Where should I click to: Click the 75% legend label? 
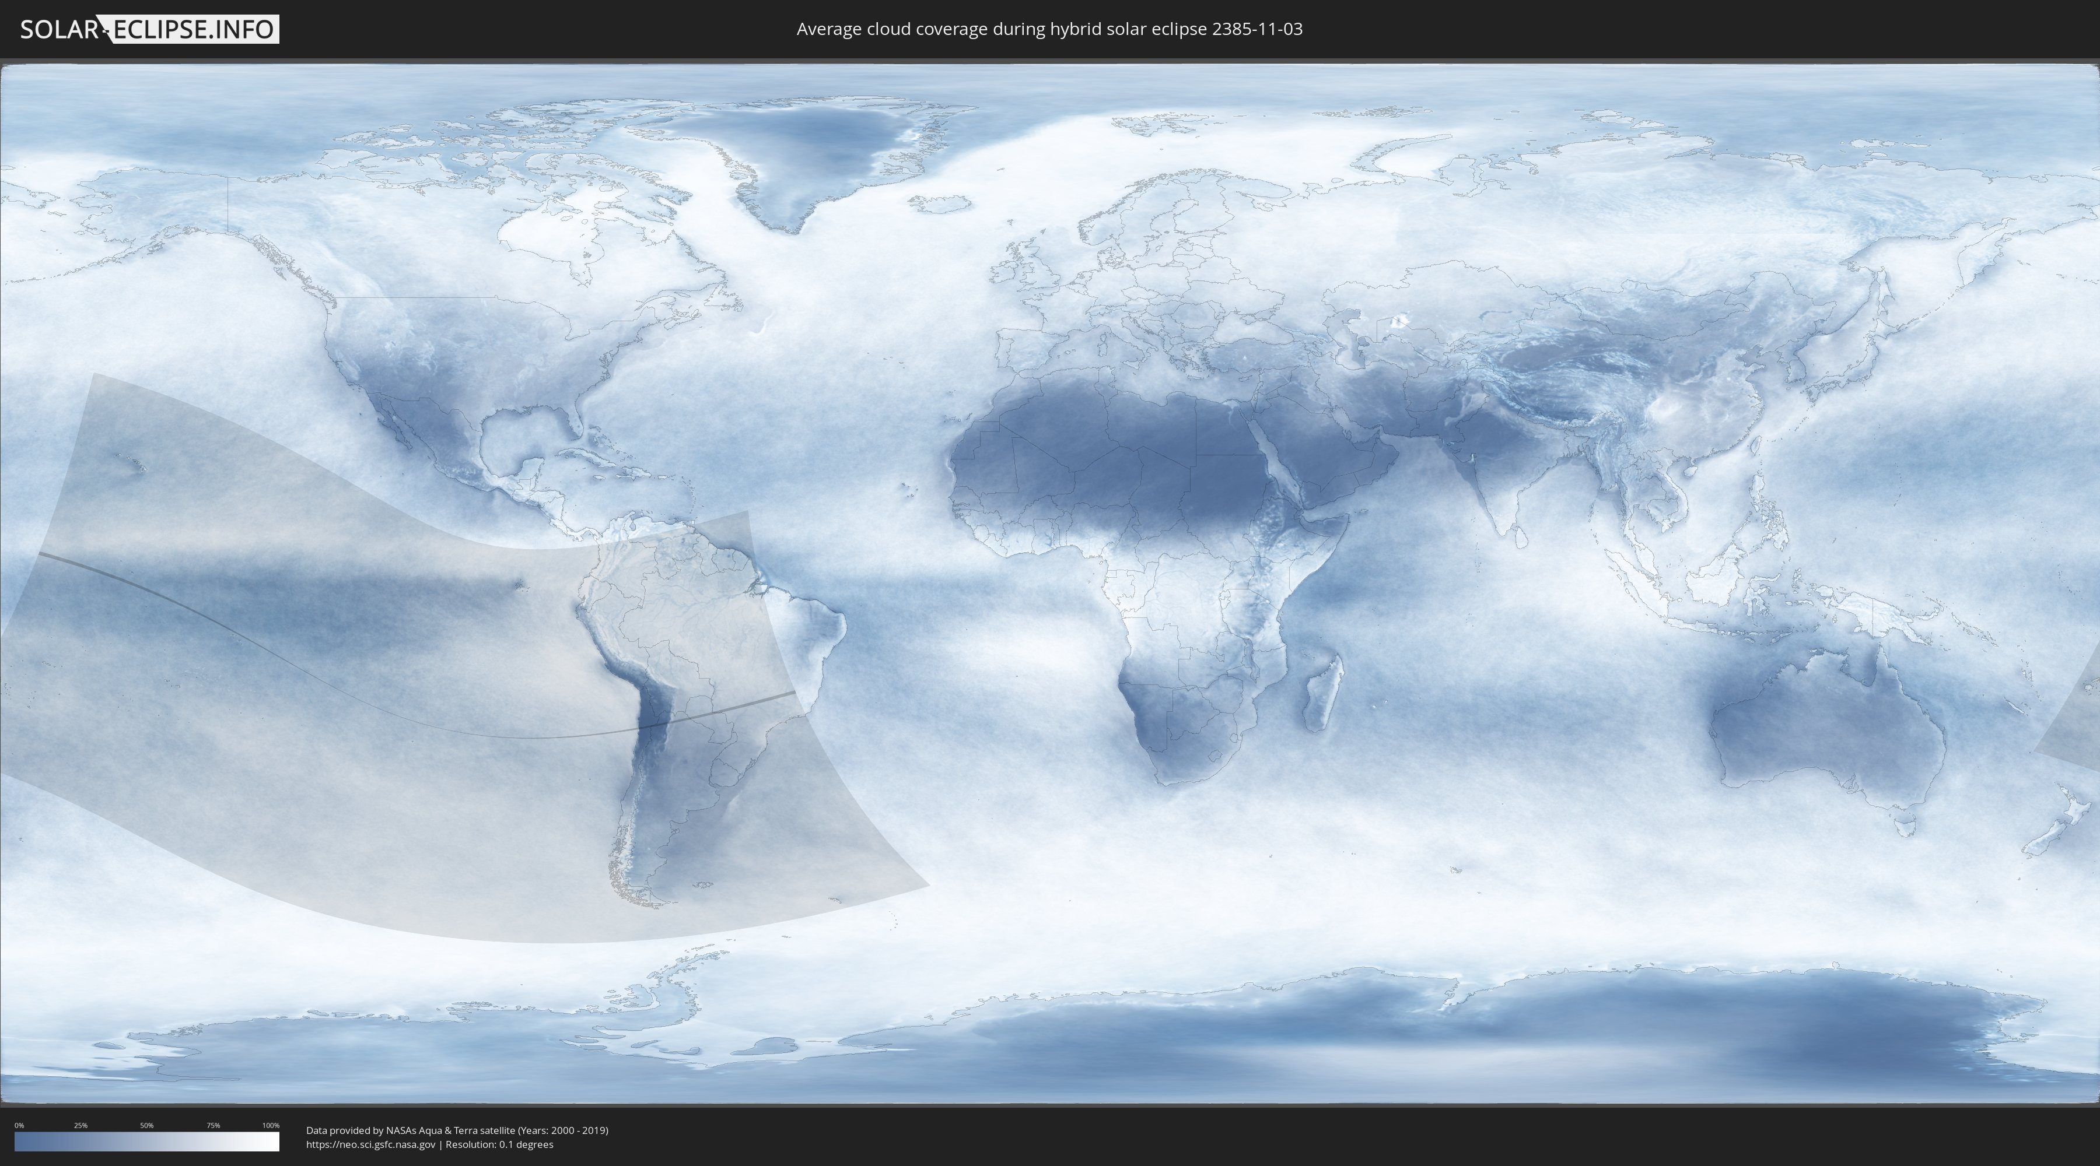coord(213,1125)
